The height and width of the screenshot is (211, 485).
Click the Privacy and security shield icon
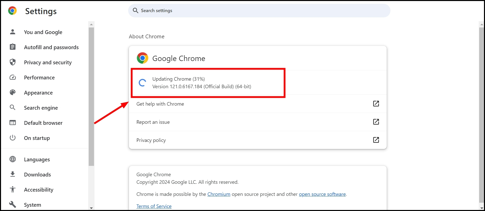[13, 62]
